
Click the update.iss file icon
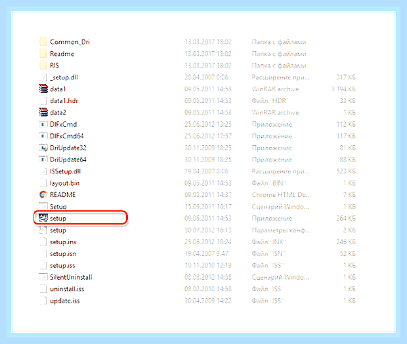(x=43, y=301)
